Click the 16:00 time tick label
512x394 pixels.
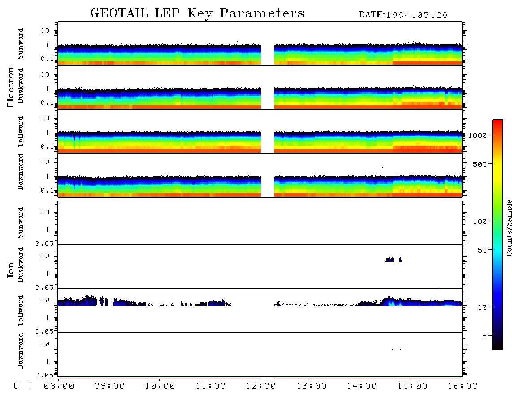(x=463, y=386)
